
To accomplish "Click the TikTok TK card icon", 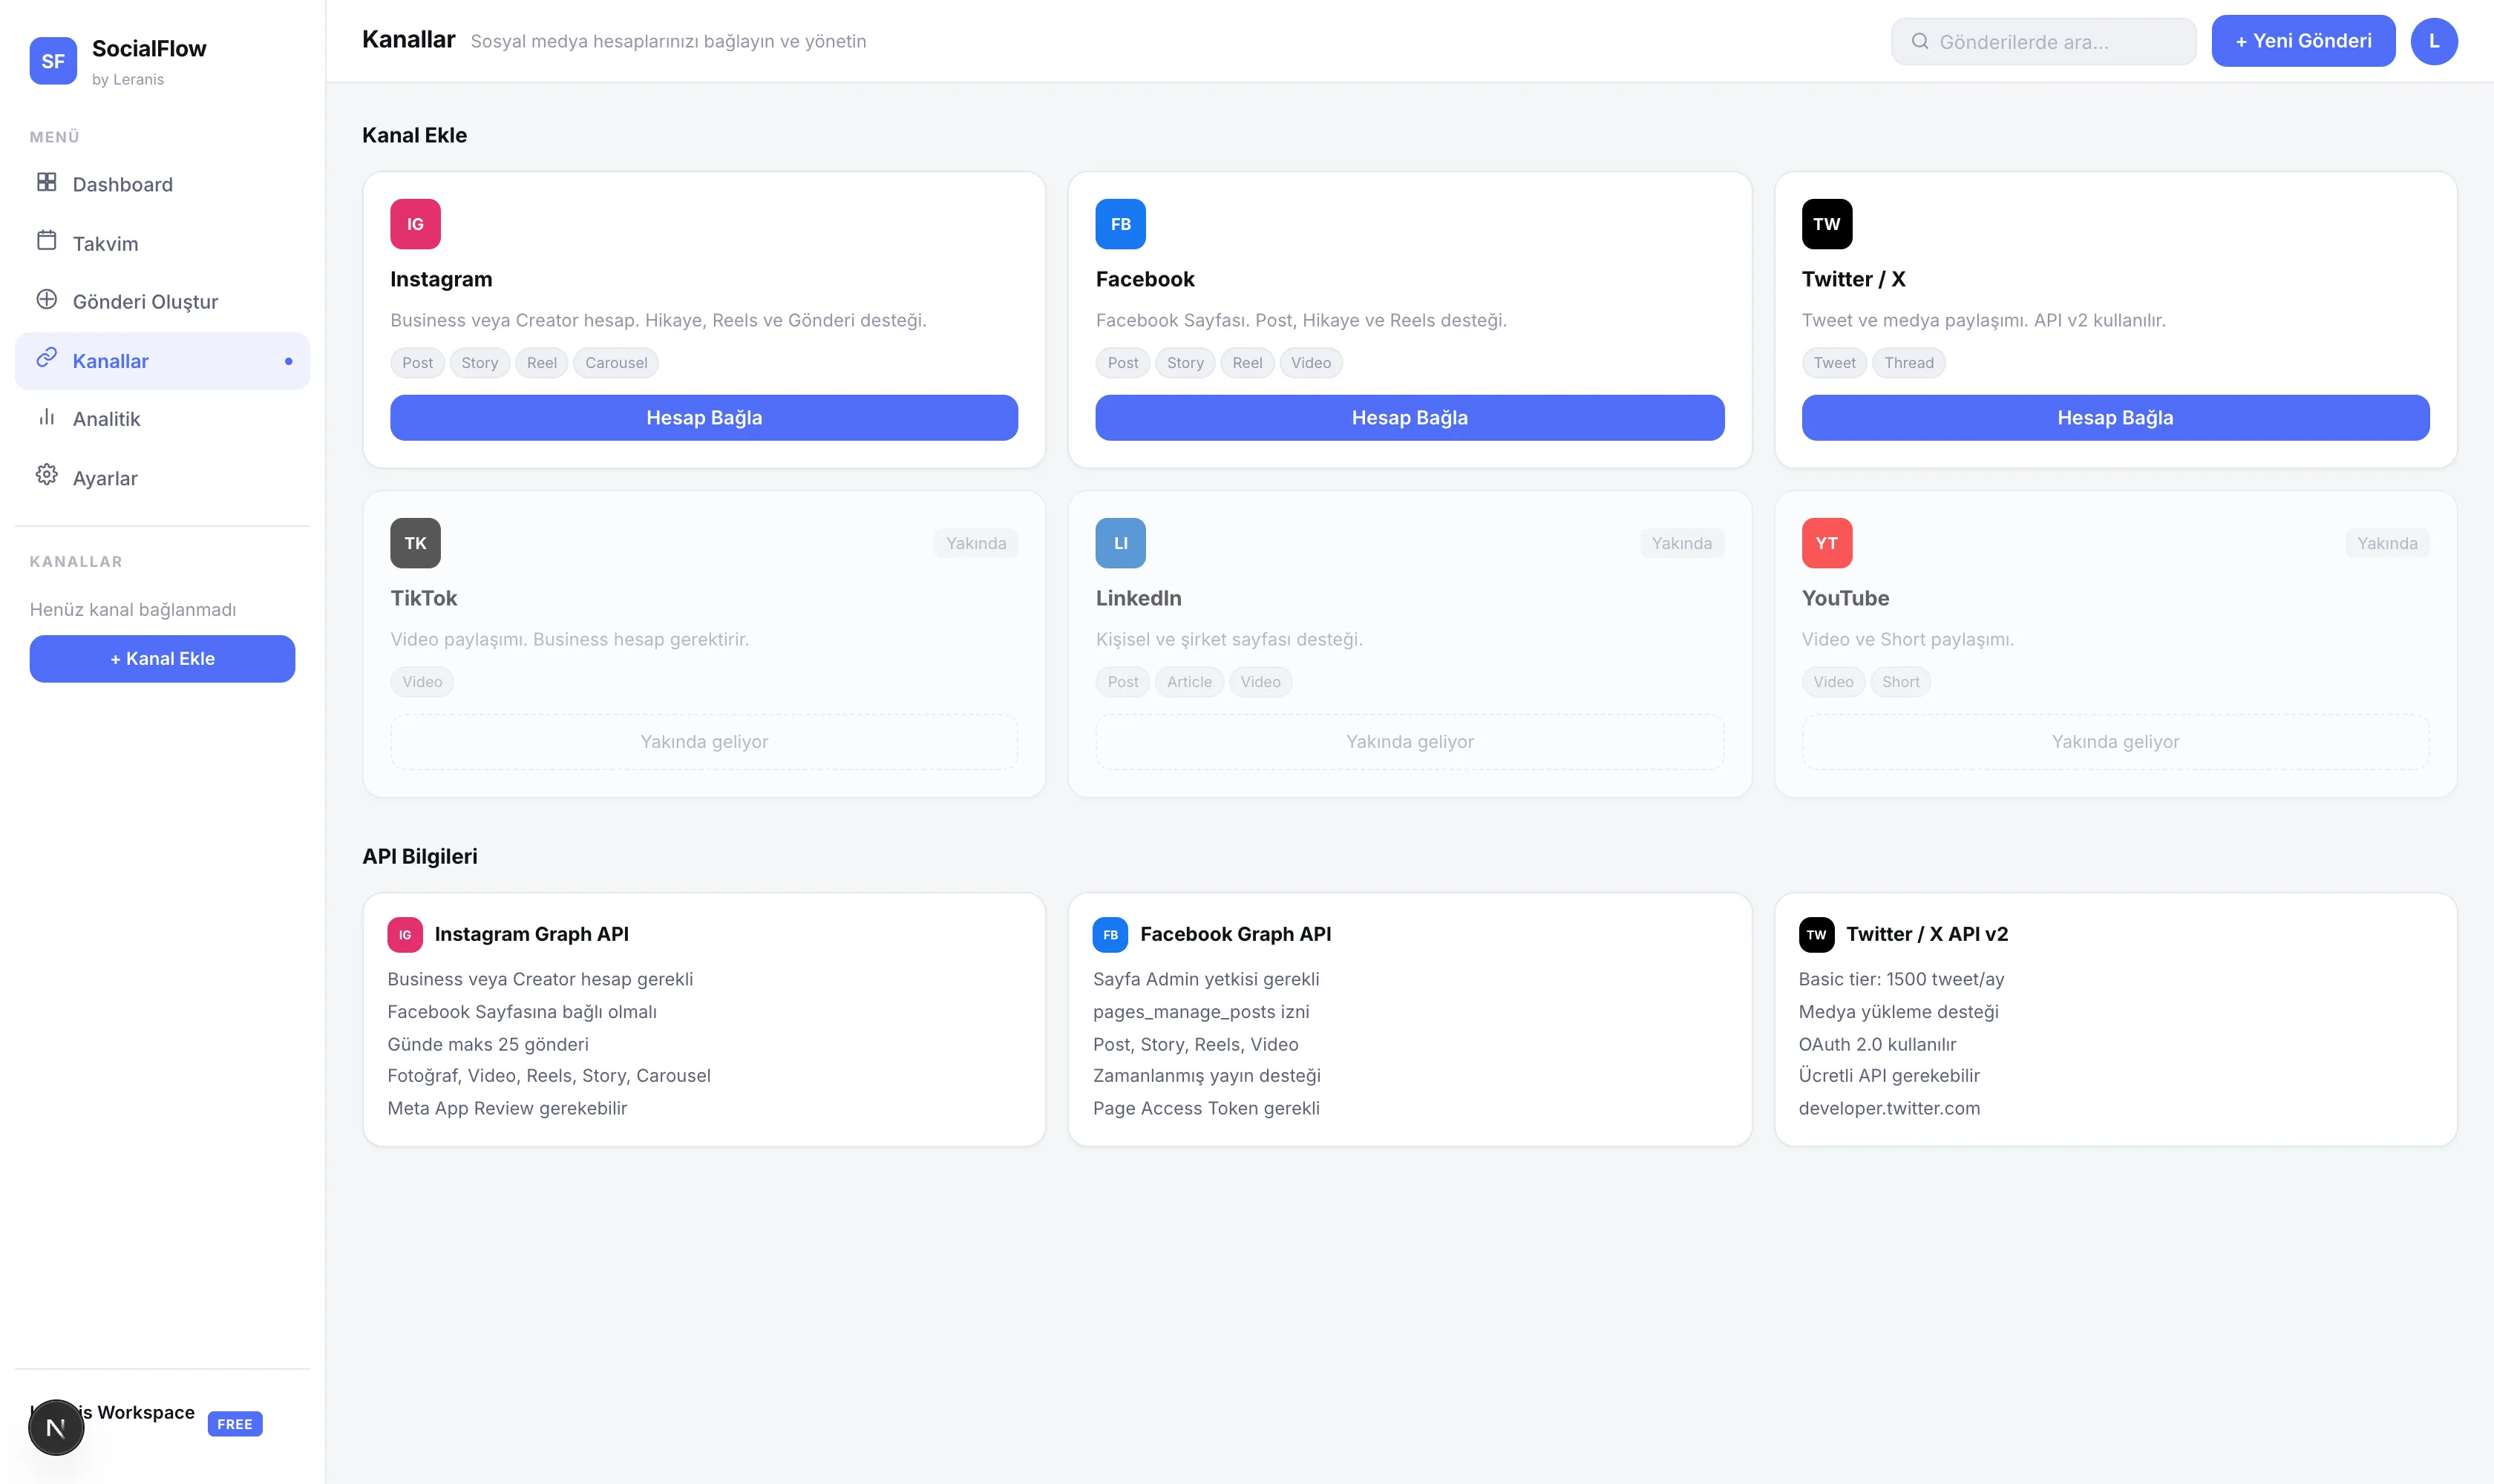I will (415, 543).
